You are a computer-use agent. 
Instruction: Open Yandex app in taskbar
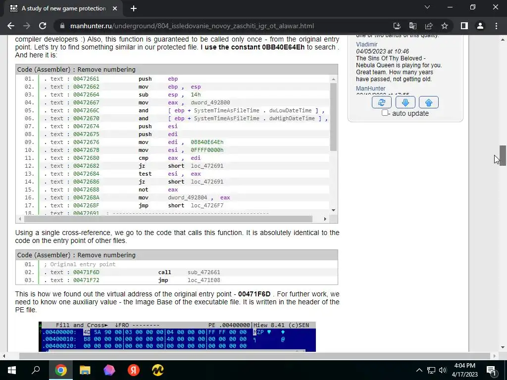(134, 370)
